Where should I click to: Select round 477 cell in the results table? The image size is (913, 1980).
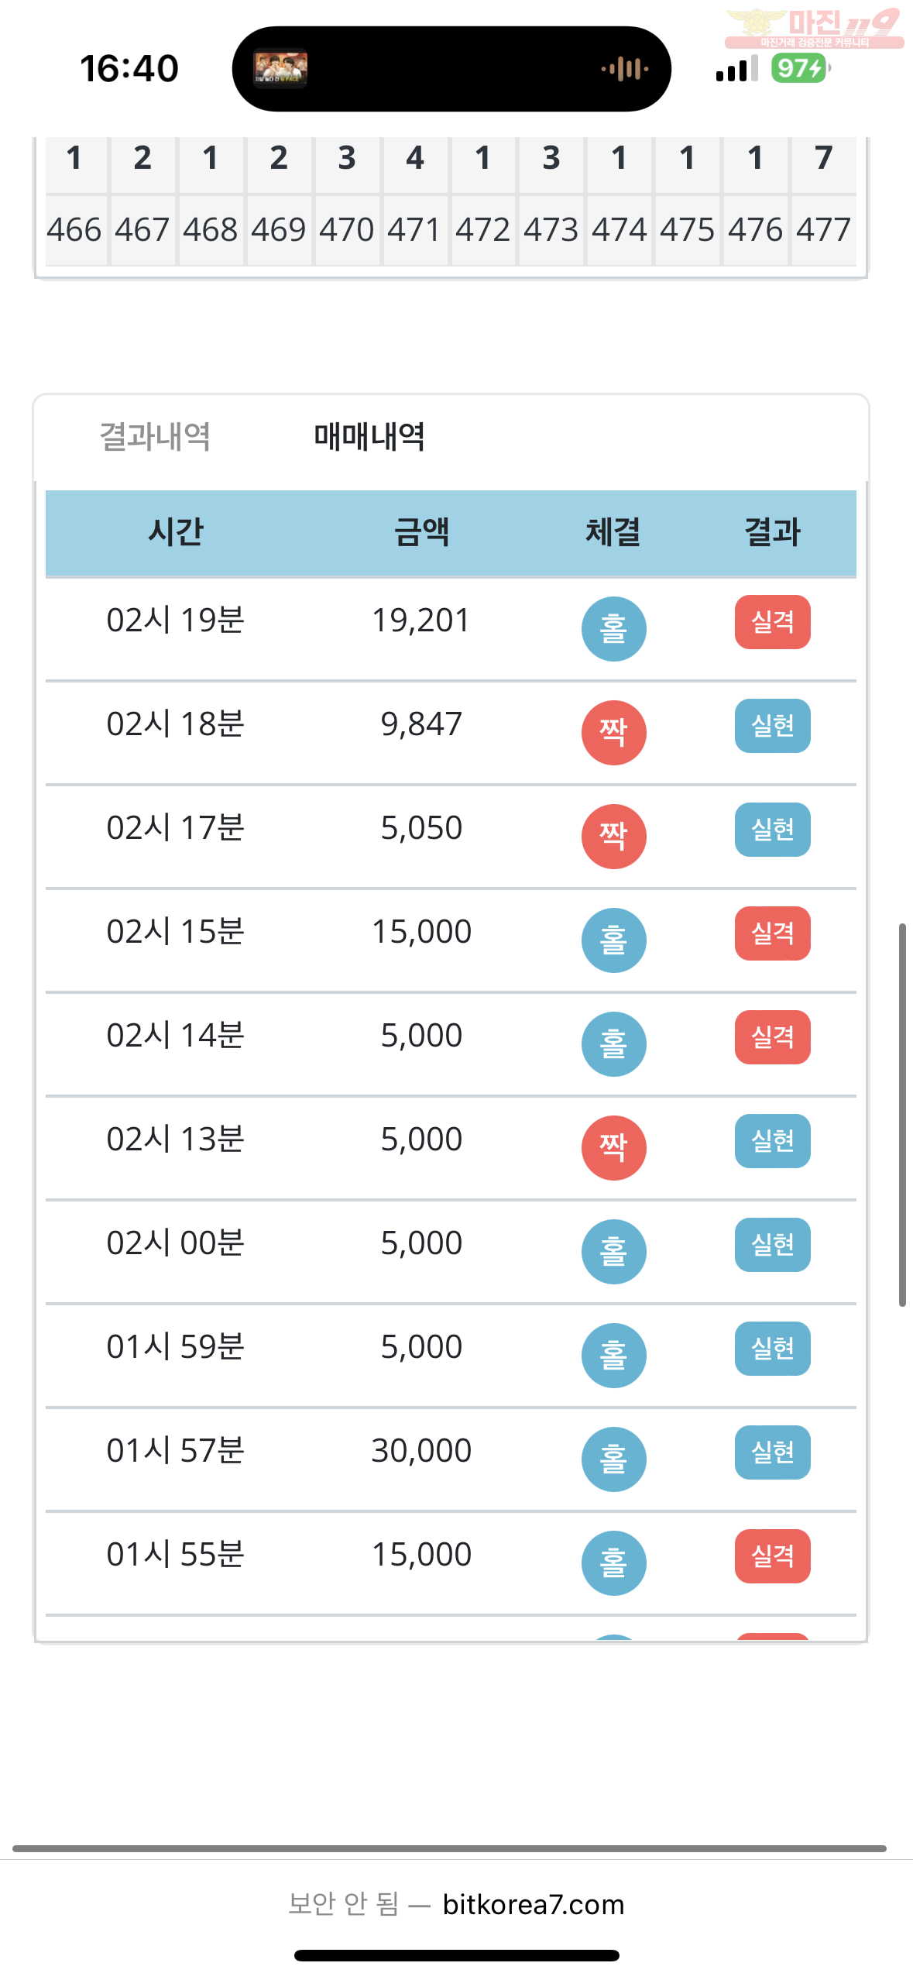click(823, 229)
